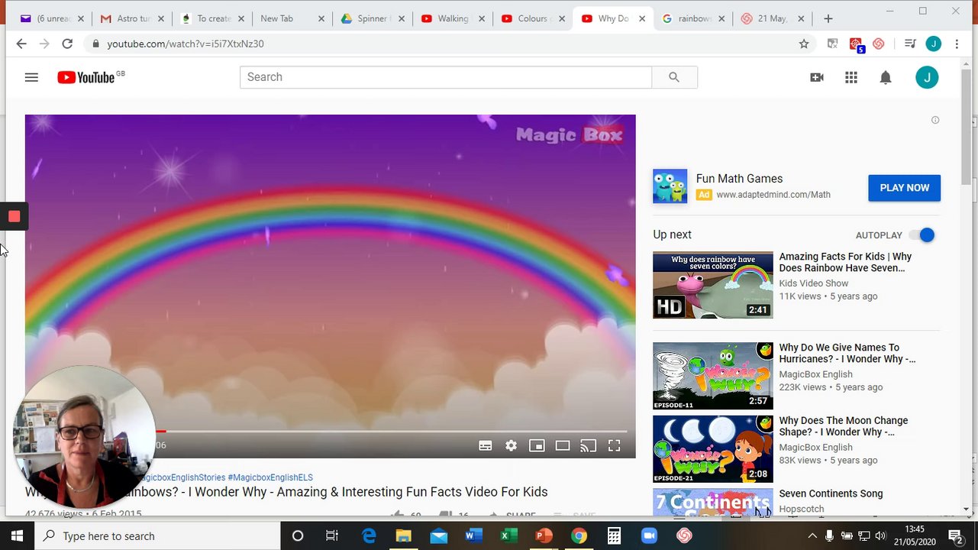Open the Calculator from the taskbar

coord(614,536)
